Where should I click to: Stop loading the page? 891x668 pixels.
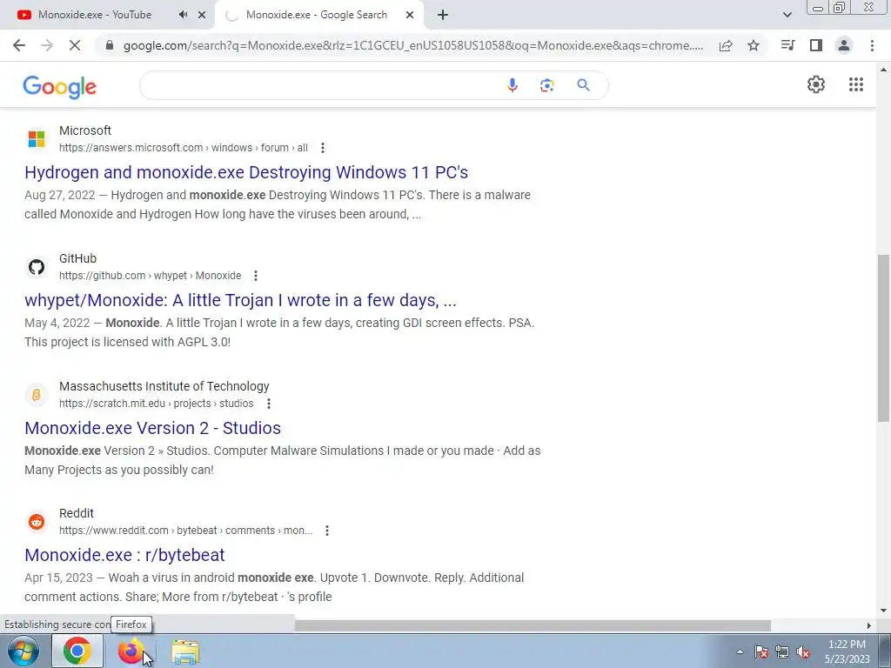[x=75, y=45]
